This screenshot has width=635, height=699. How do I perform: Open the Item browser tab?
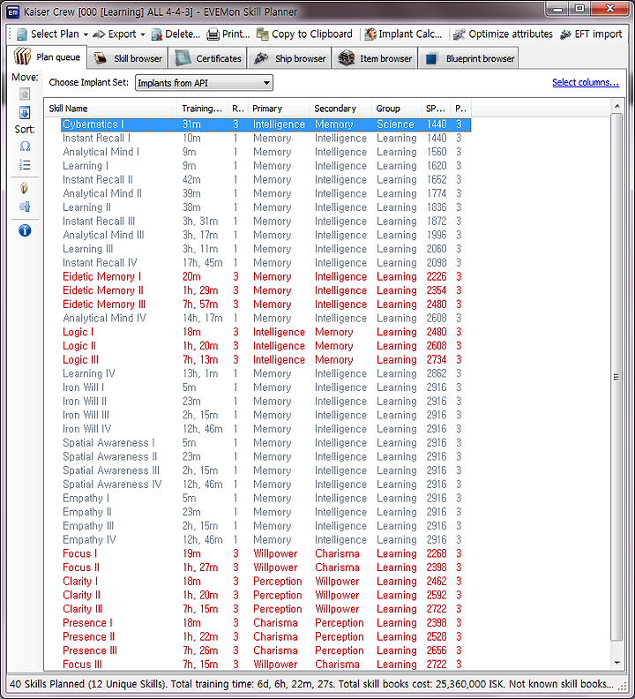[x=375, y=58]
